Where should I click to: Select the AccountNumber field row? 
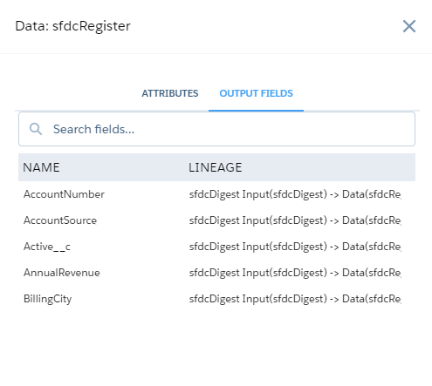(216, 194)
